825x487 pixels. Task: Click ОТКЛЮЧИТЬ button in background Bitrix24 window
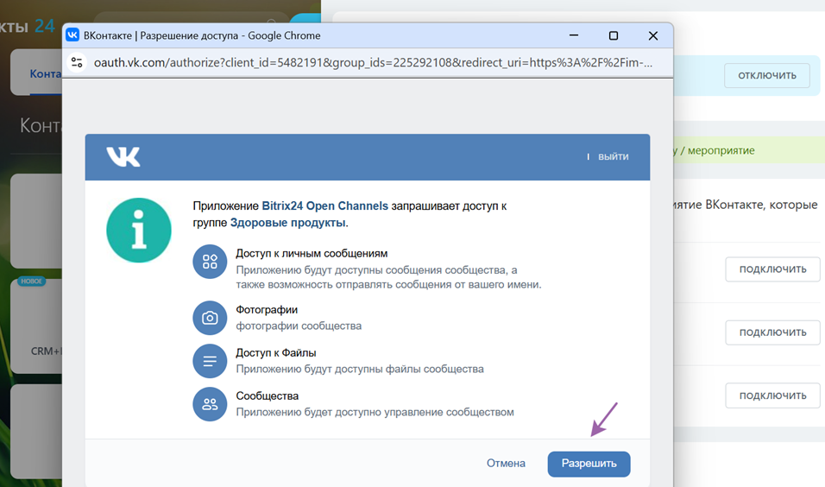pyautogui.click(x=767, y=75)
